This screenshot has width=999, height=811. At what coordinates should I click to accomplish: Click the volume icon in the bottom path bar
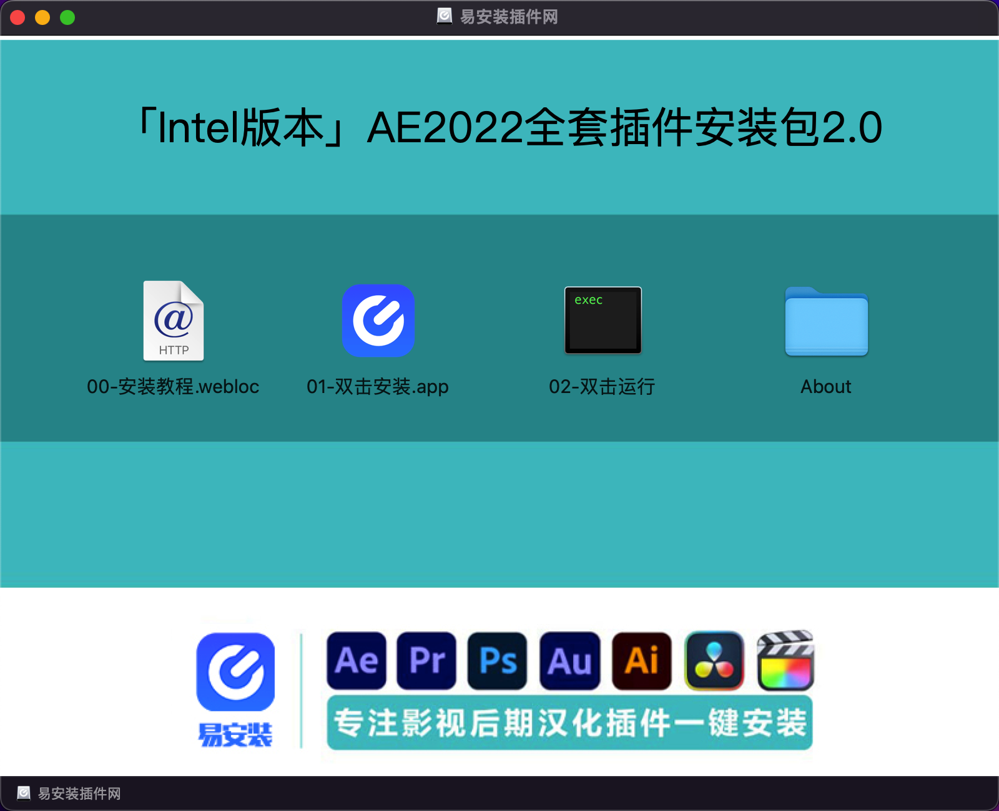[24, 793]
